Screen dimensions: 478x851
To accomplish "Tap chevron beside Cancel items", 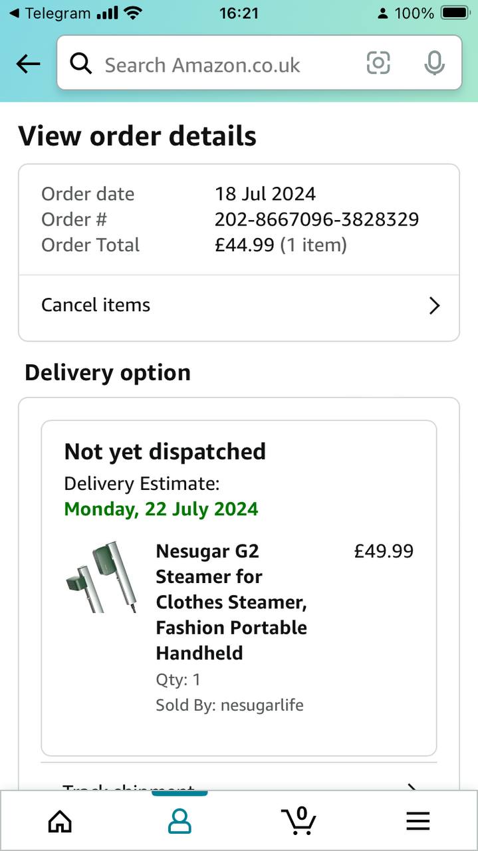I will [434, 306].
